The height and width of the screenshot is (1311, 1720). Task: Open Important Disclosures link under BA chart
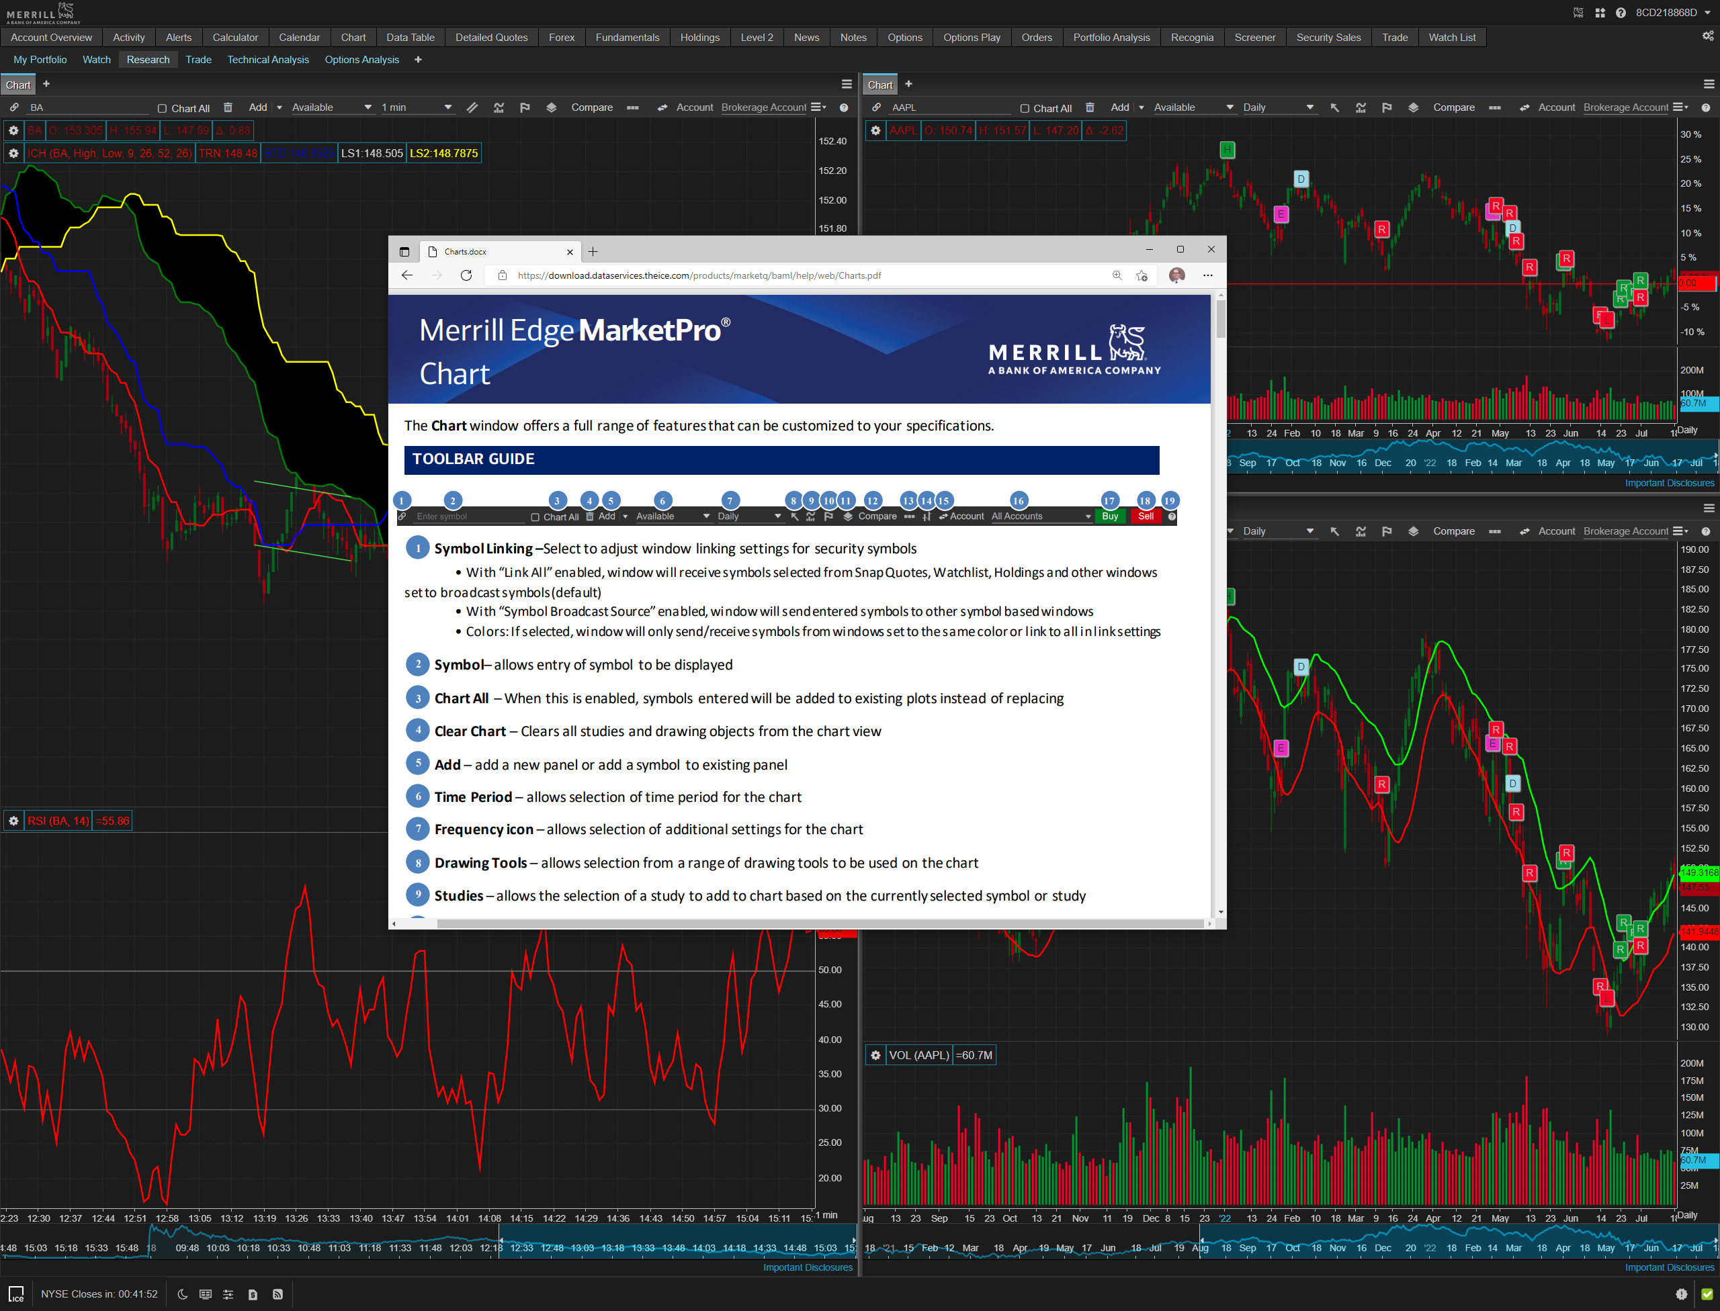click(x=808, y=1267)
